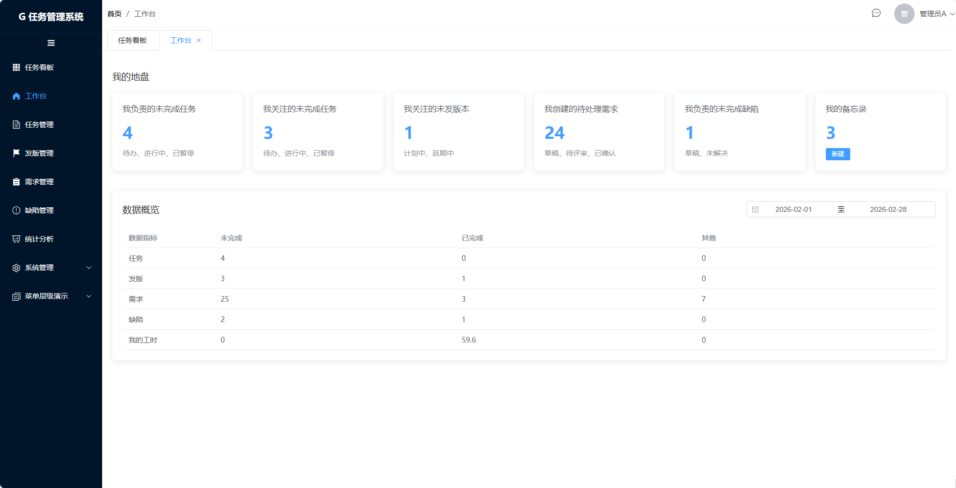Click the G 任务管理系统 logo title
The width and height of the screenshot is (956, 488).
point(51,17)
